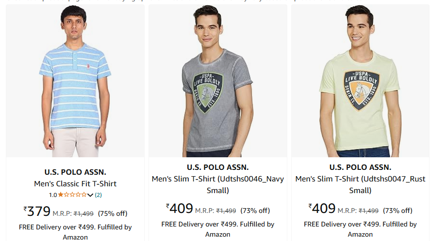The width and height of the screenshot is (431, 241).
Task: Open the yellow Live Boldly t-shirt image
Action: pyautogui.click(x=360, y=81)
